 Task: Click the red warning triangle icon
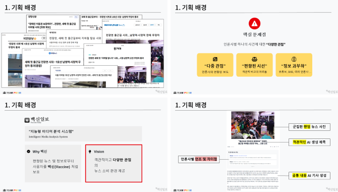pyautogui.click(x=254, y=23)
